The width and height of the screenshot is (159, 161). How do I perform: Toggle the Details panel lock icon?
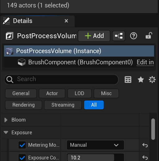coord(149,35)
